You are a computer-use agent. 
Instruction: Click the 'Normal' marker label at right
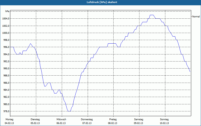coord(196,17)
